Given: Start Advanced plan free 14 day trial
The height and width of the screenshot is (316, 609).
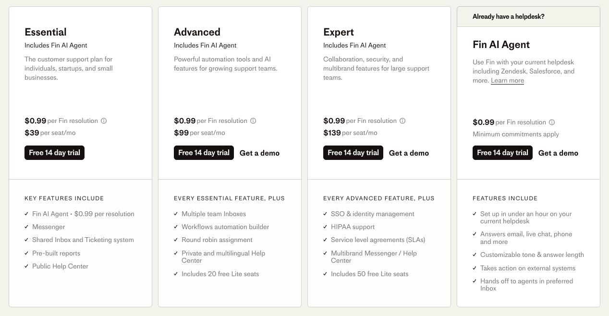Looking at the screenshot, I should [x=204, y=153].
